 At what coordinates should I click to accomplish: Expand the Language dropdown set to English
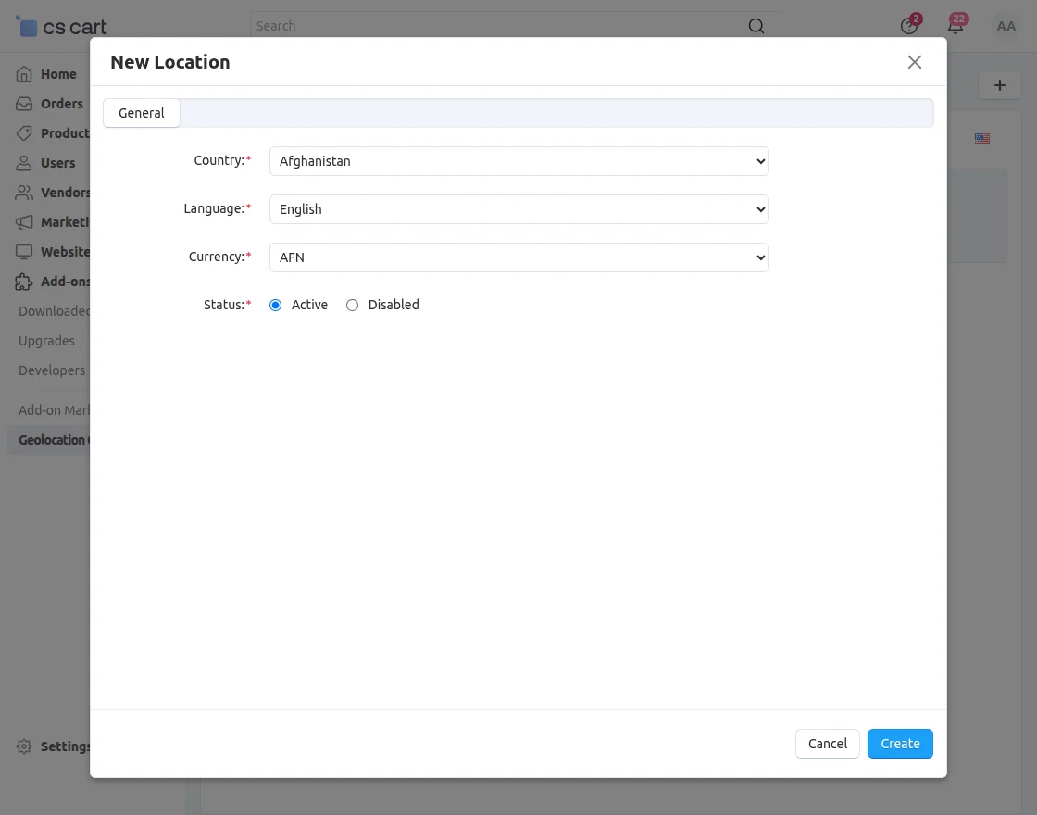pyautogui.click(x=518, y=208)
